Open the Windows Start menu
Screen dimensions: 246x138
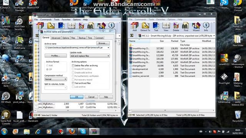click(4, 131)
